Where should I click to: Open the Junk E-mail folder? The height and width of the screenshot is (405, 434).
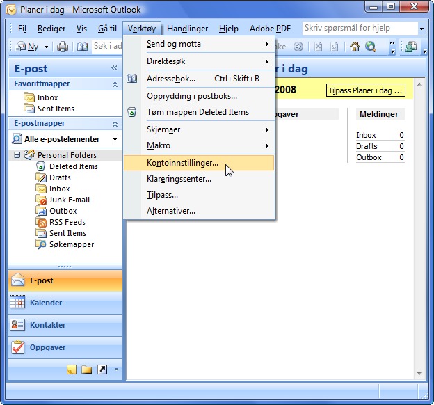[x=69, y=200]
